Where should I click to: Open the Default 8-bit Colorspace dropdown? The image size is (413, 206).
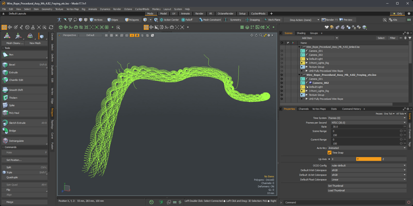coord(369,170)
